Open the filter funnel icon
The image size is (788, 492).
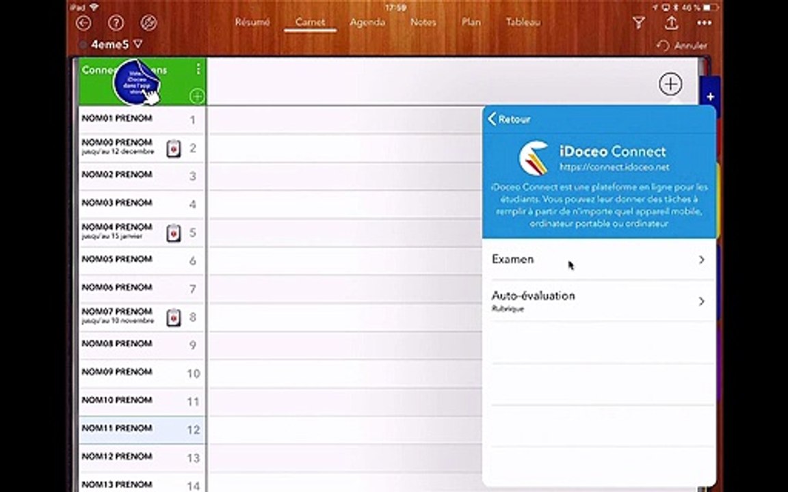tap(639, 23)
